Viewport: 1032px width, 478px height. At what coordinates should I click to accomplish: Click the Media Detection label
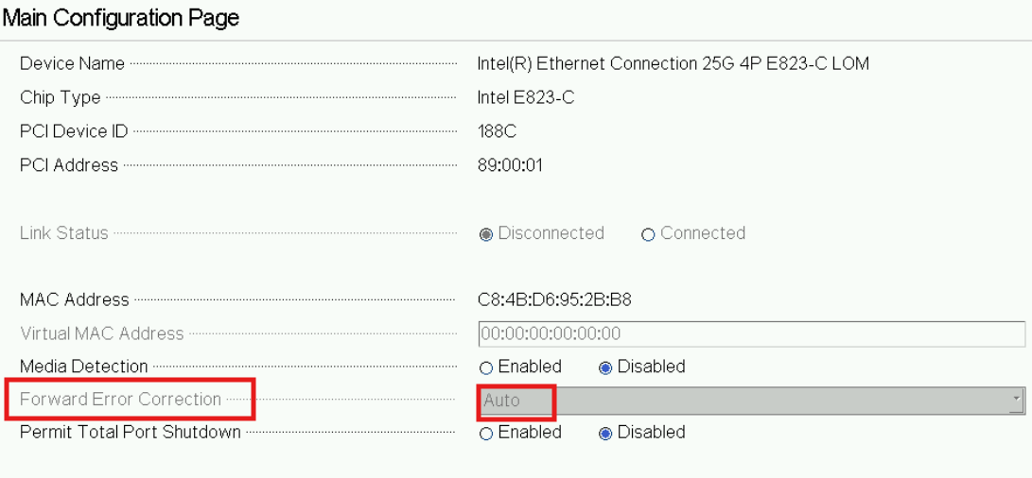(84, 367)
